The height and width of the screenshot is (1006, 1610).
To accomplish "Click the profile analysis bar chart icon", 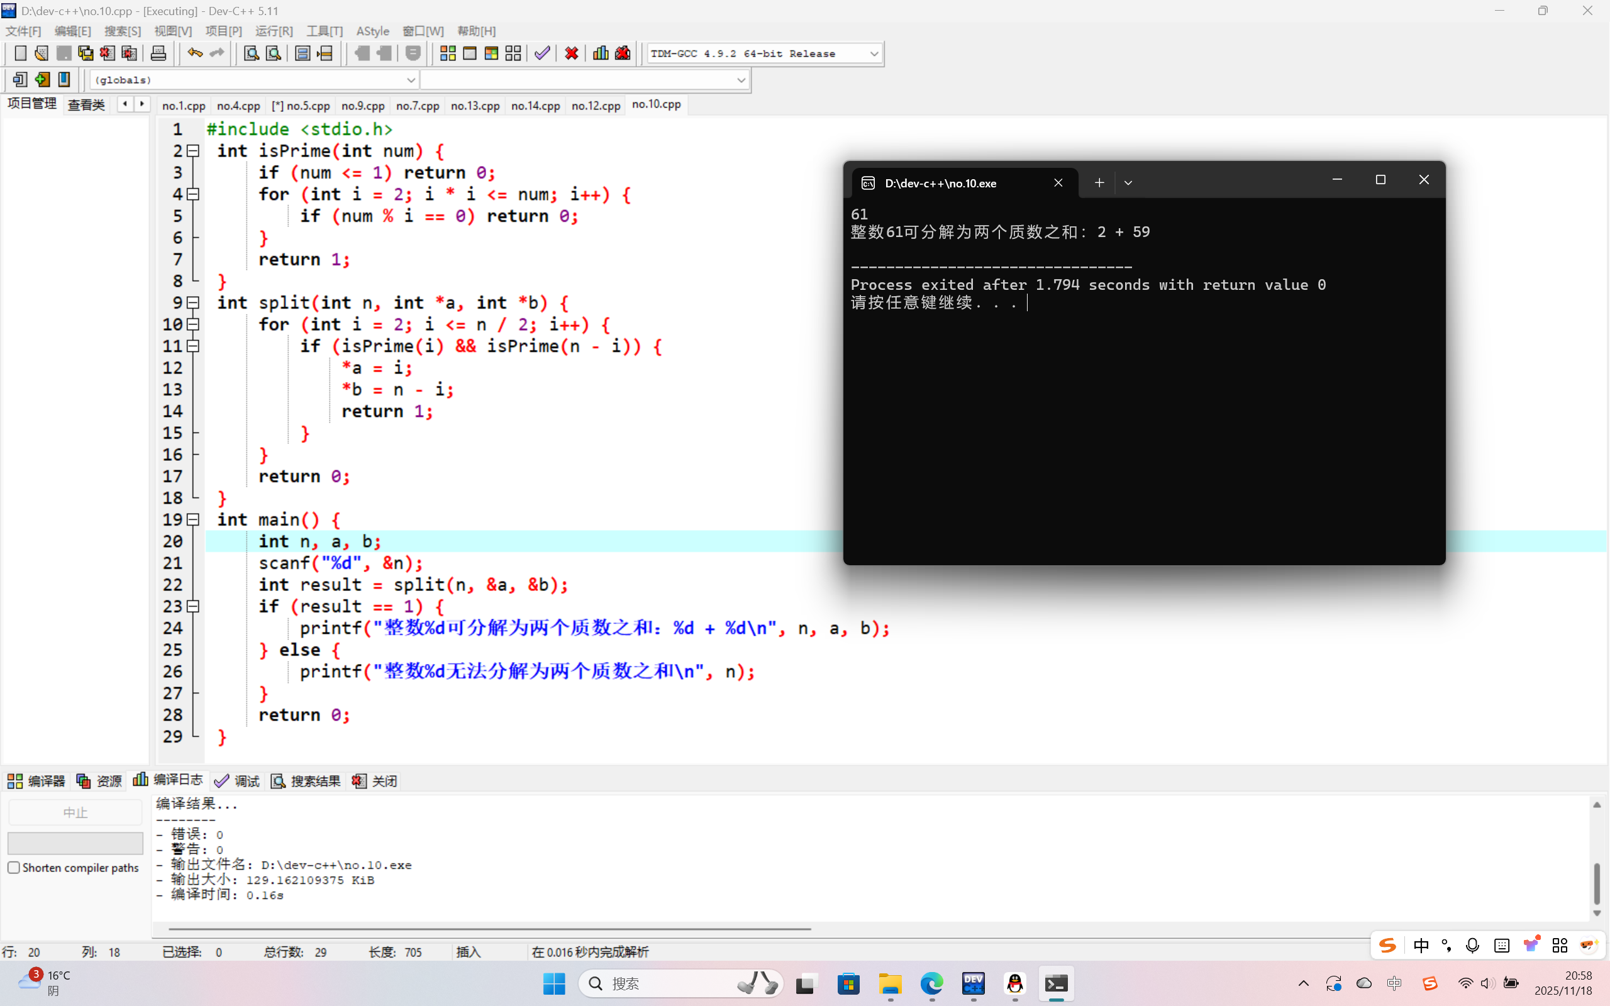I will coord(600,53).
